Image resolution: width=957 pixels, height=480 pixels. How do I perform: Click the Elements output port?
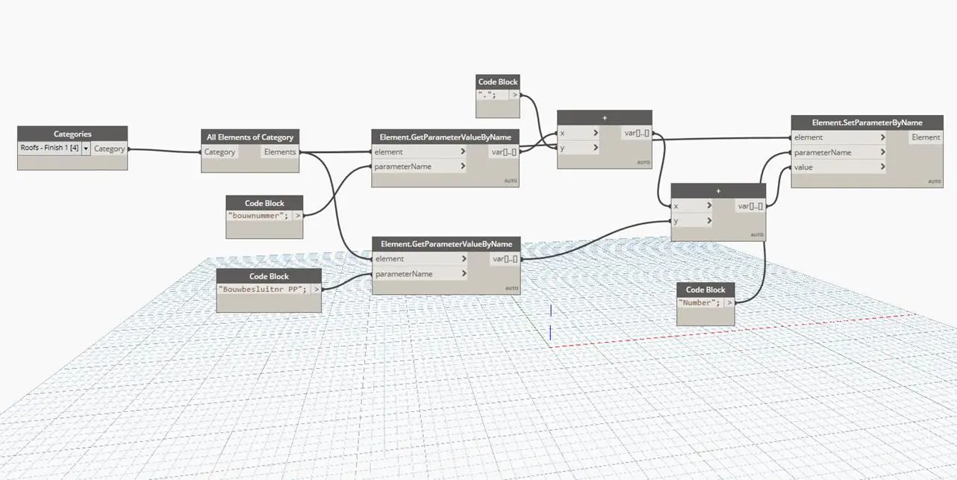280,152
